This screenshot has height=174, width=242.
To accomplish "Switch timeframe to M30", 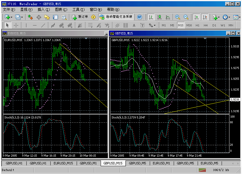I will pyautogui.click(x=189, y=25).
